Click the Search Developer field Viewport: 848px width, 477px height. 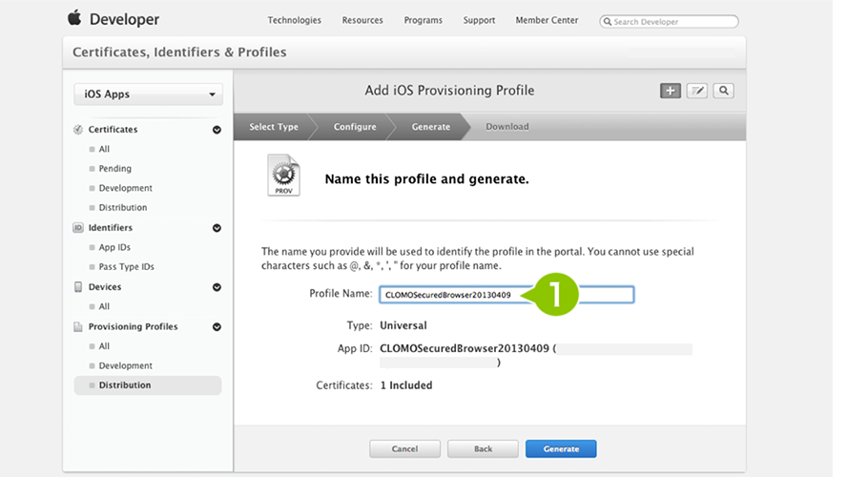pyautogui.click(x=669, y=22)
